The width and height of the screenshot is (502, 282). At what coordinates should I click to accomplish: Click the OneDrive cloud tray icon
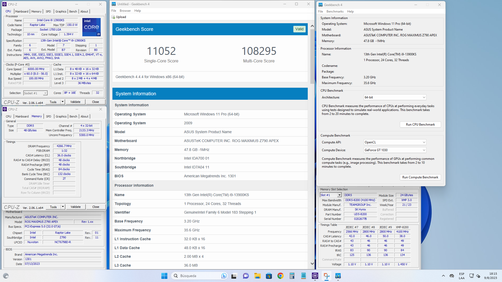pos(452,276)
